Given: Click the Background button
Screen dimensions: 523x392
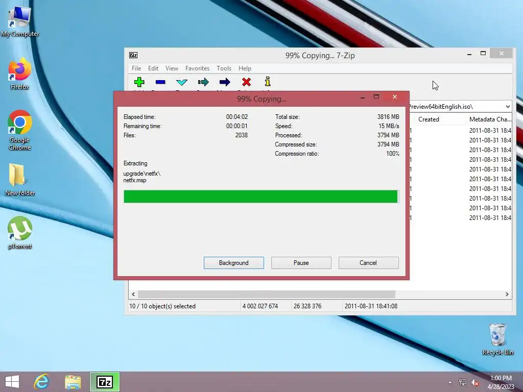Looking at the screenshot, I should pos(234,263).
